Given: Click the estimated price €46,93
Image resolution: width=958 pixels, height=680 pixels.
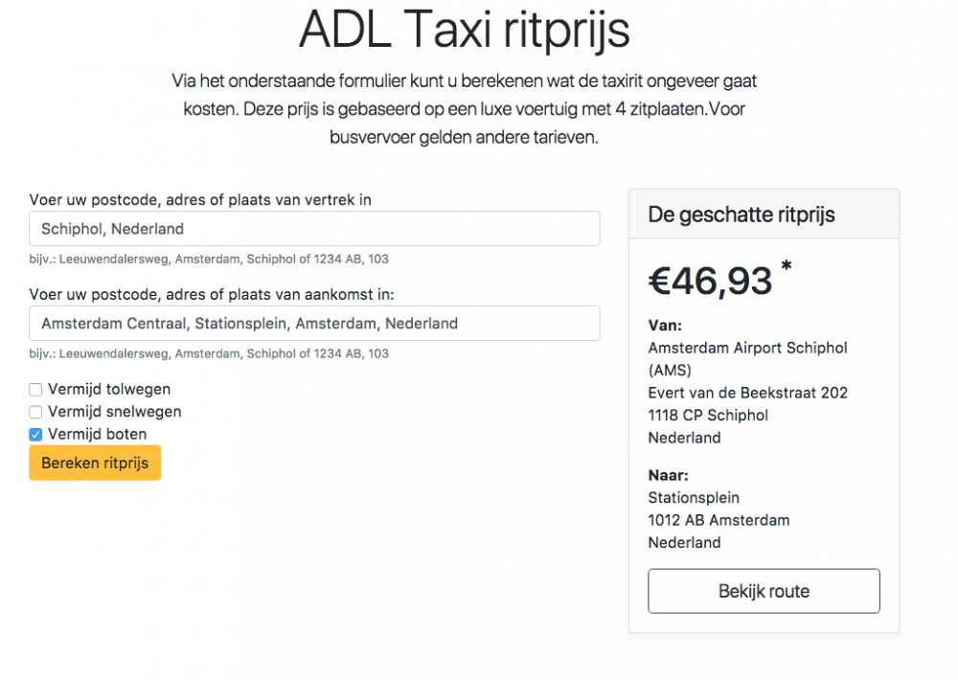Looking at the screenshot, I should point(710,281).
